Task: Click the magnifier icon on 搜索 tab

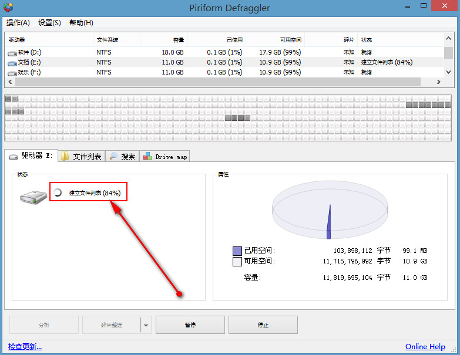Action: (x=113, y=156)
